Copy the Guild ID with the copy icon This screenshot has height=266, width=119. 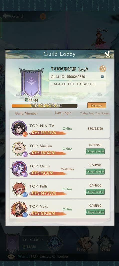[x=102, y=77]
